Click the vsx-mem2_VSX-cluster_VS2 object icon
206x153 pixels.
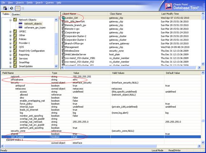point(64,62)
